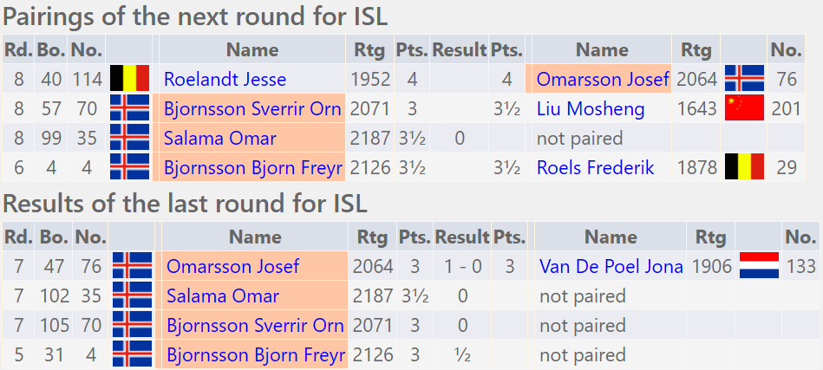Click the 1 - 0 result cell

[x=462, y=266]
